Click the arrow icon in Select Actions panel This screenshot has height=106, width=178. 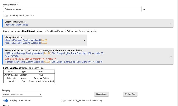coord(171,56)
